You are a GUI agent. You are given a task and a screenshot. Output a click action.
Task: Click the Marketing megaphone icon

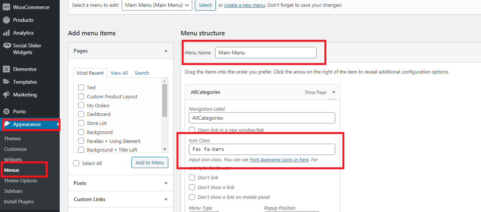[6, 95]
